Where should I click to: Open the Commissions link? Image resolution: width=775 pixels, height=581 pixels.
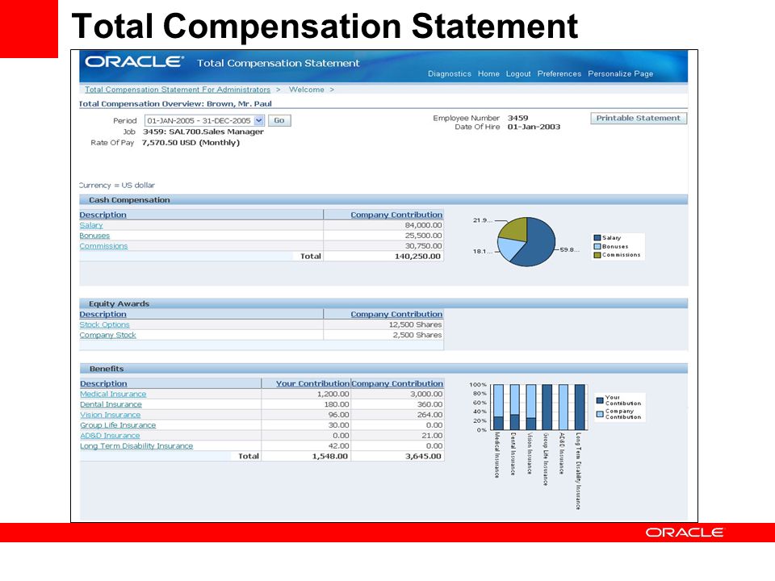(103, 246)
